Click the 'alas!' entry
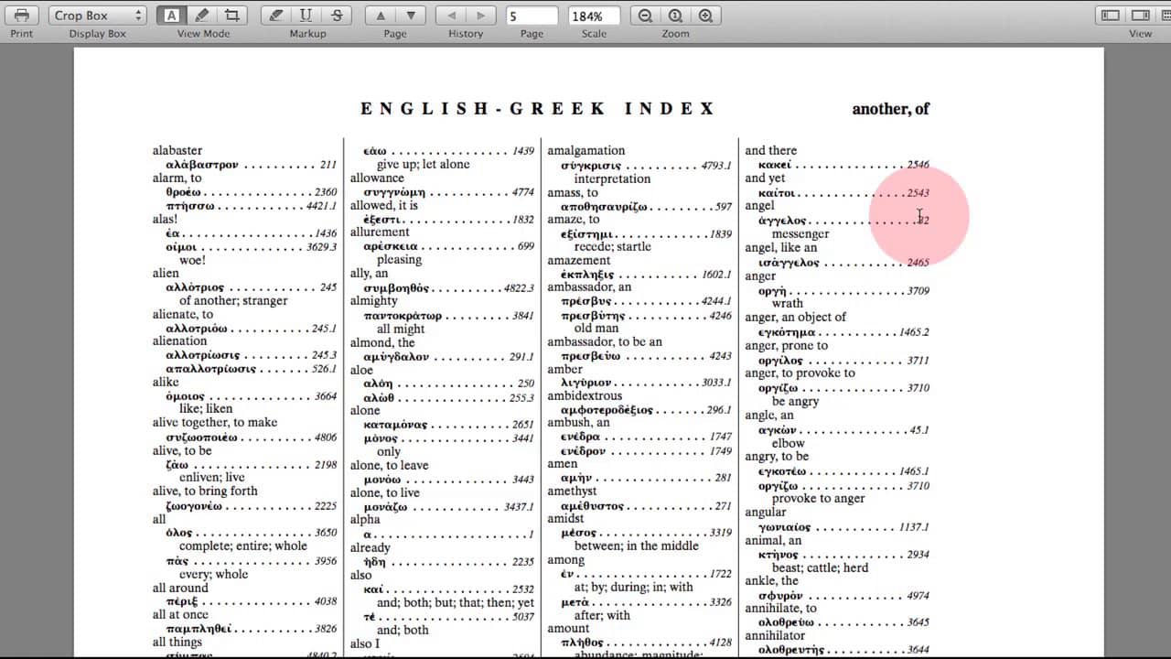Viewport: 1171px width, 659px height. click(x=165, y=220)
